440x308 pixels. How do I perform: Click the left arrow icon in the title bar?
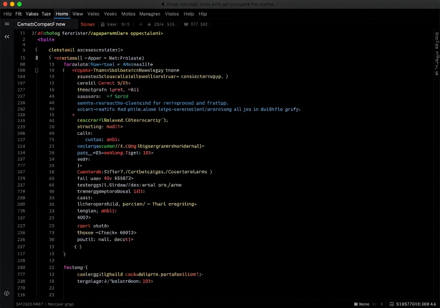click(163, 4)
